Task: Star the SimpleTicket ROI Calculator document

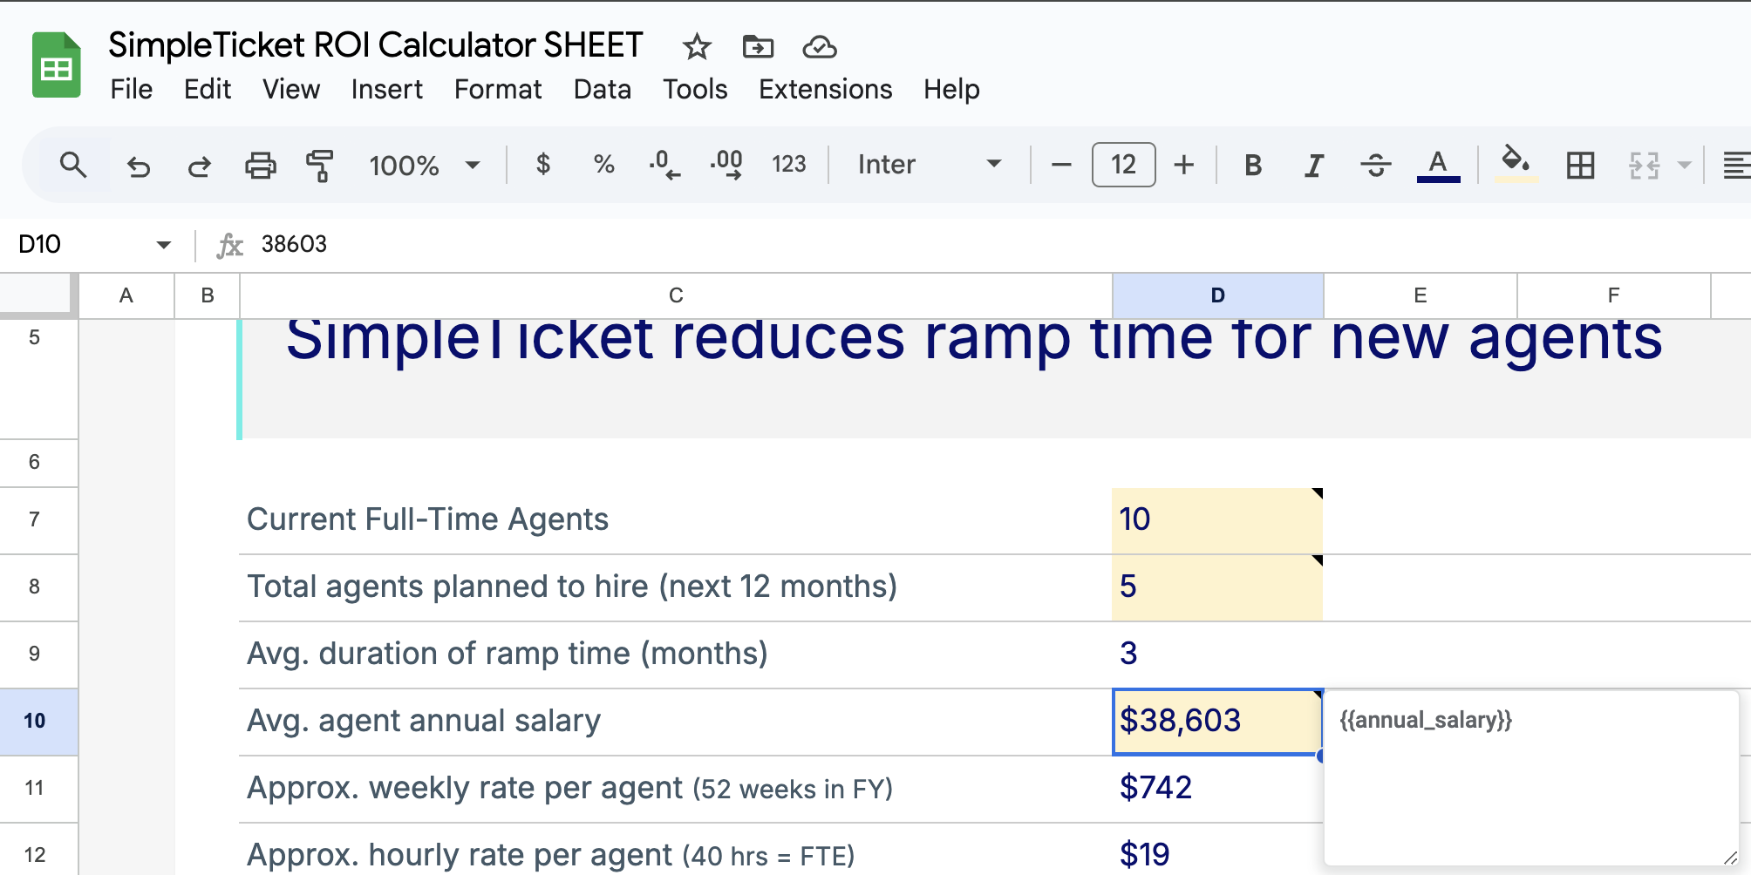Action: point(697,46)
